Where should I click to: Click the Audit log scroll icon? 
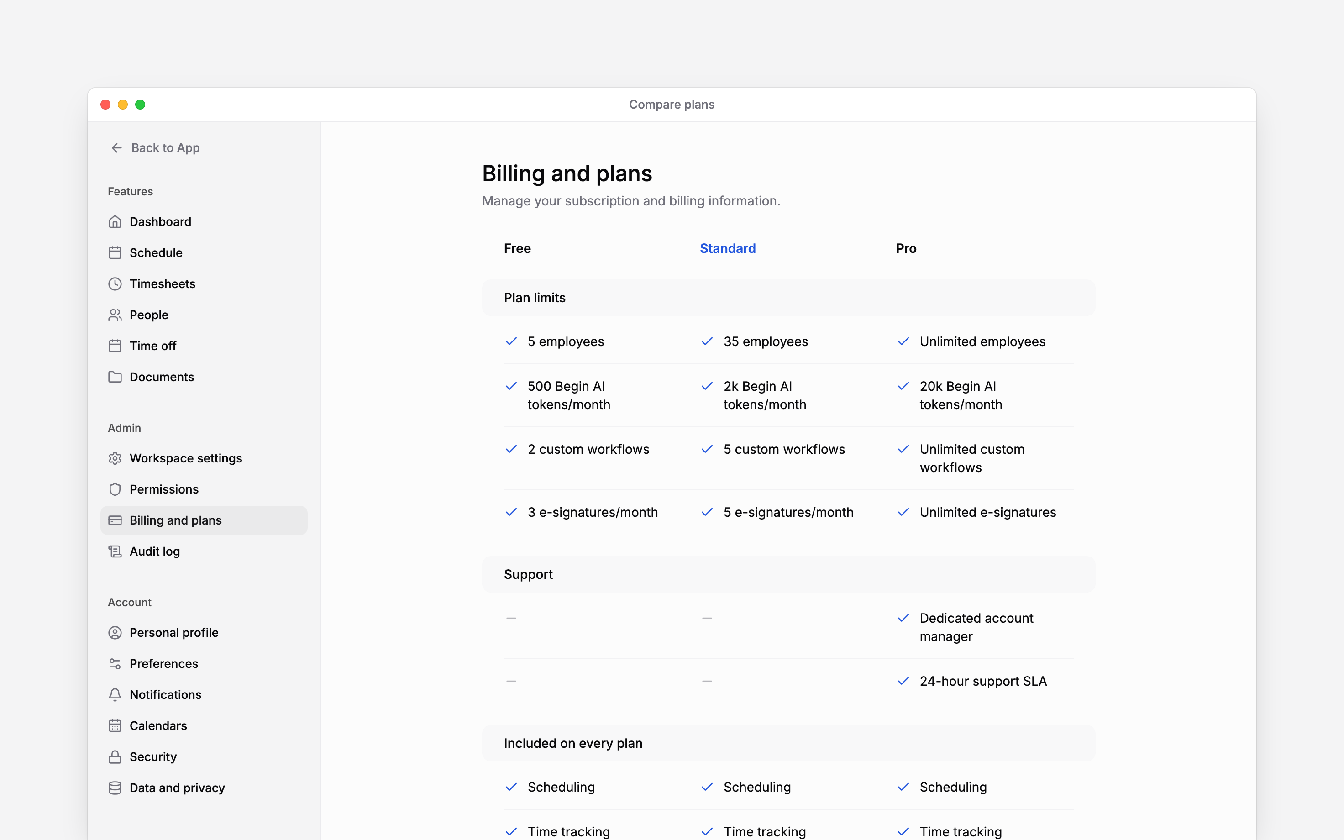tap(115, 551)
